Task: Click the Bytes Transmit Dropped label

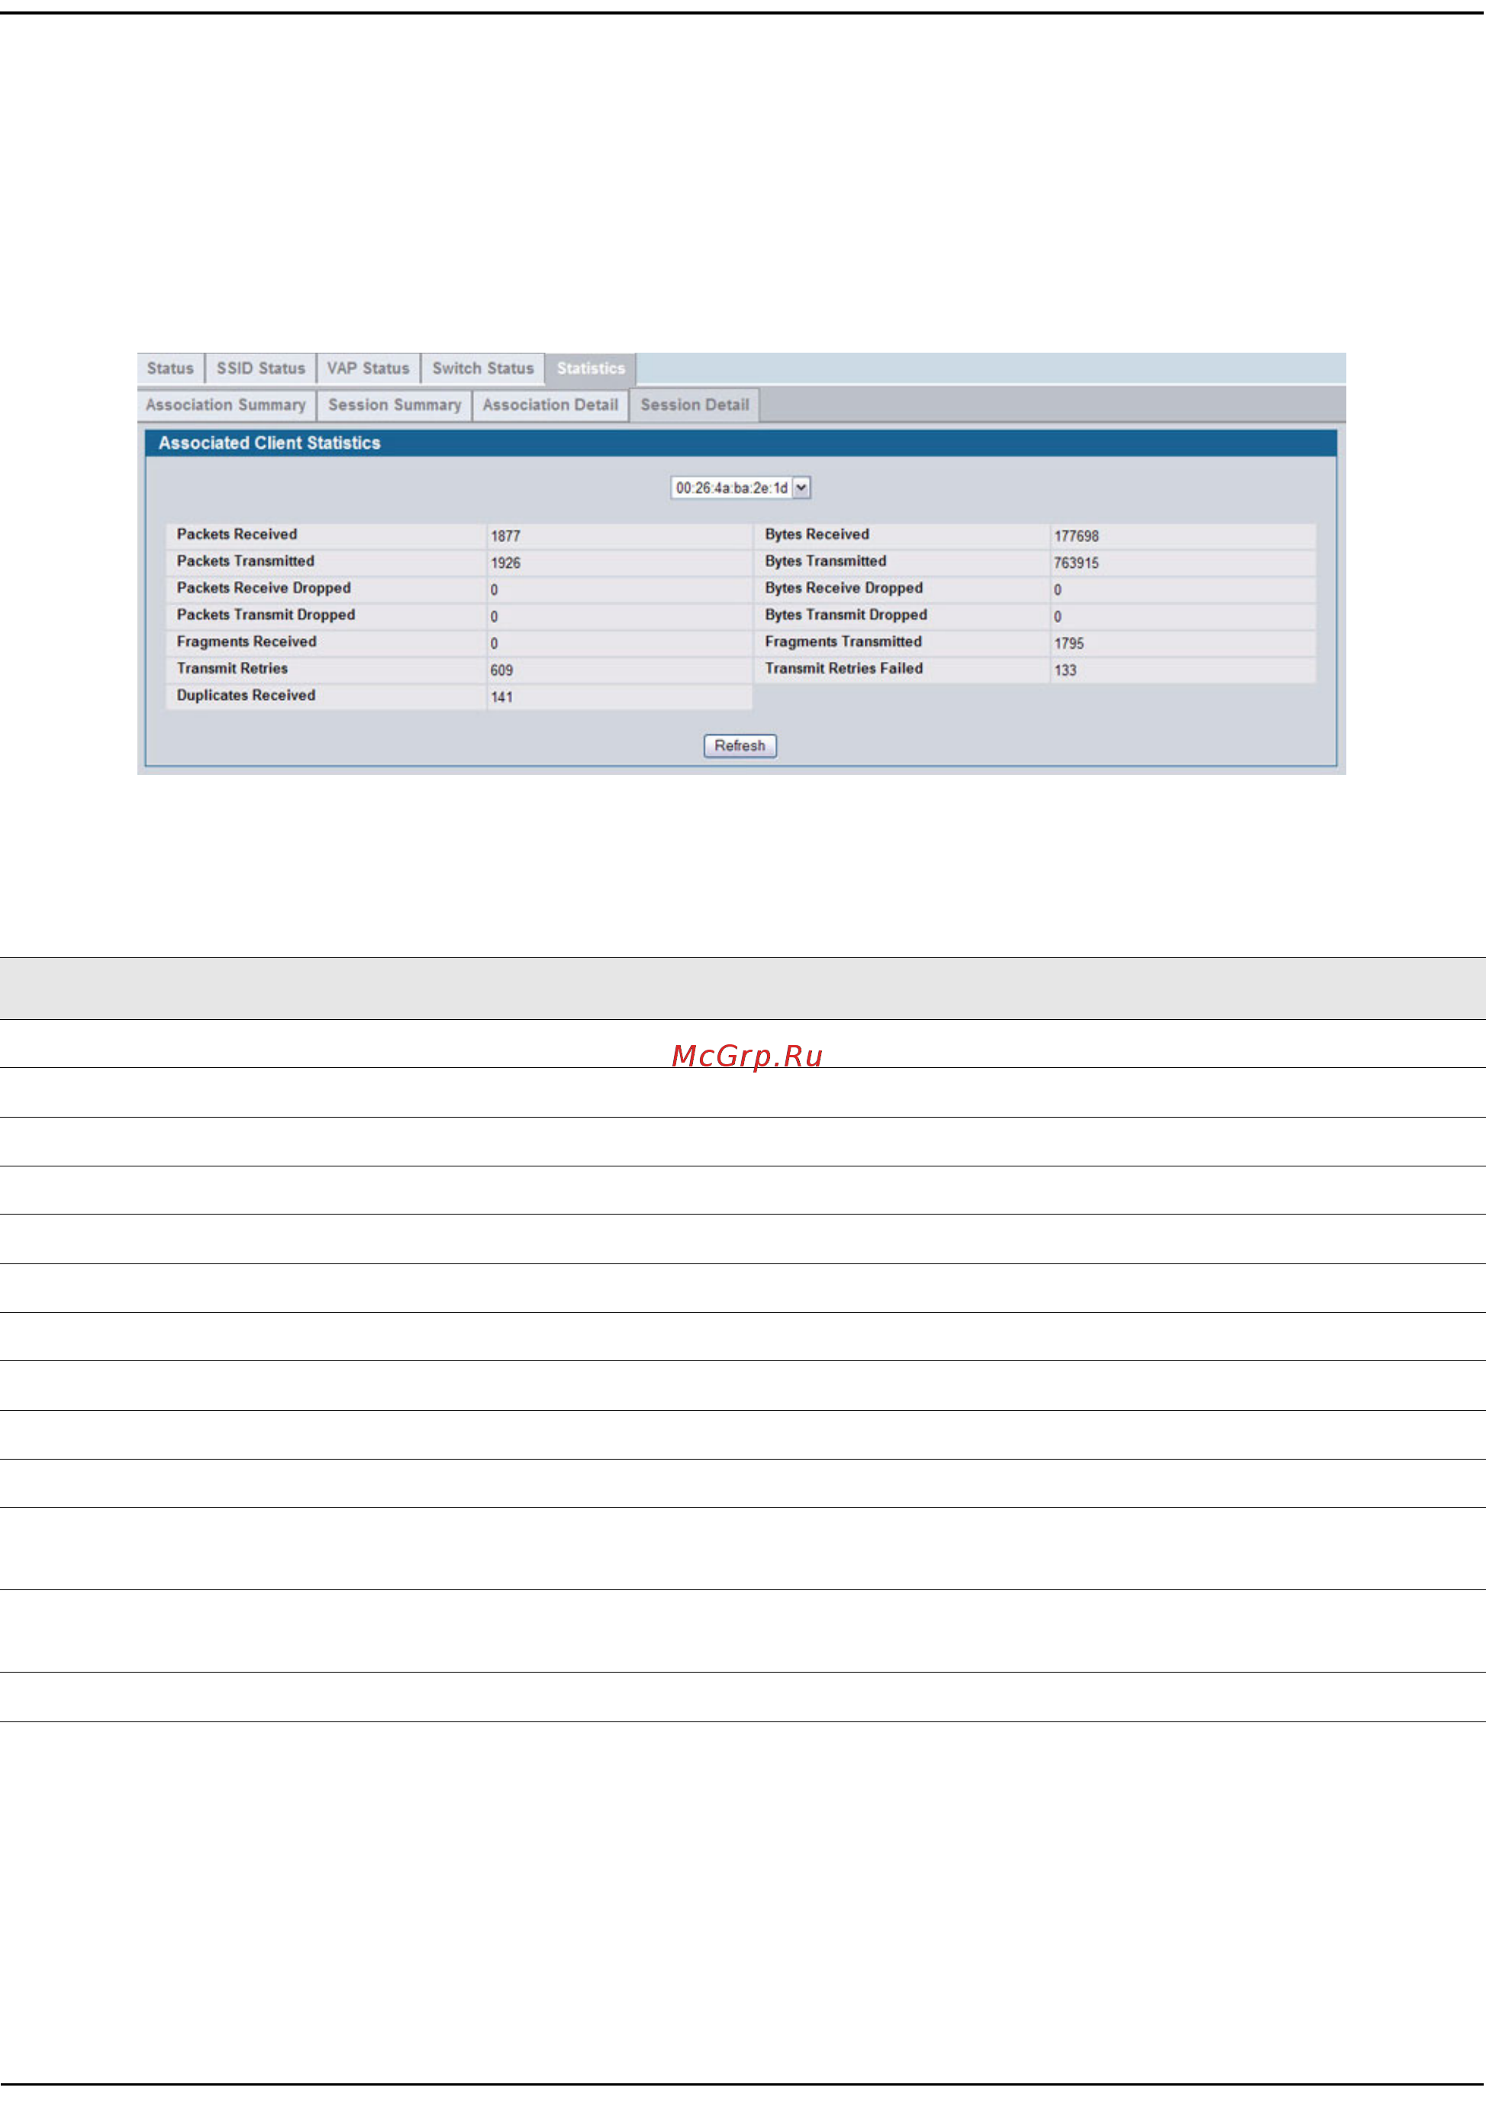Action: click(x=846, y=615)
